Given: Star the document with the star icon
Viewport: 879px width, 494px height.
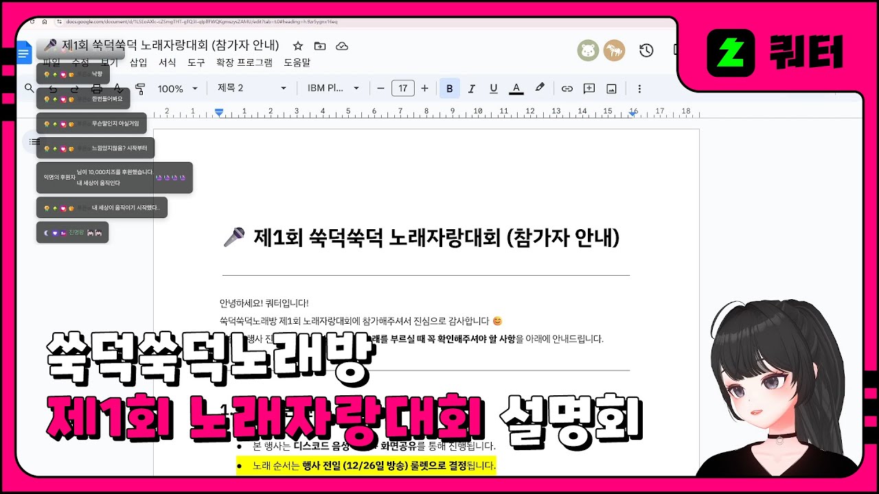Looking at the screenshot, I should click(x=298, y=46).
